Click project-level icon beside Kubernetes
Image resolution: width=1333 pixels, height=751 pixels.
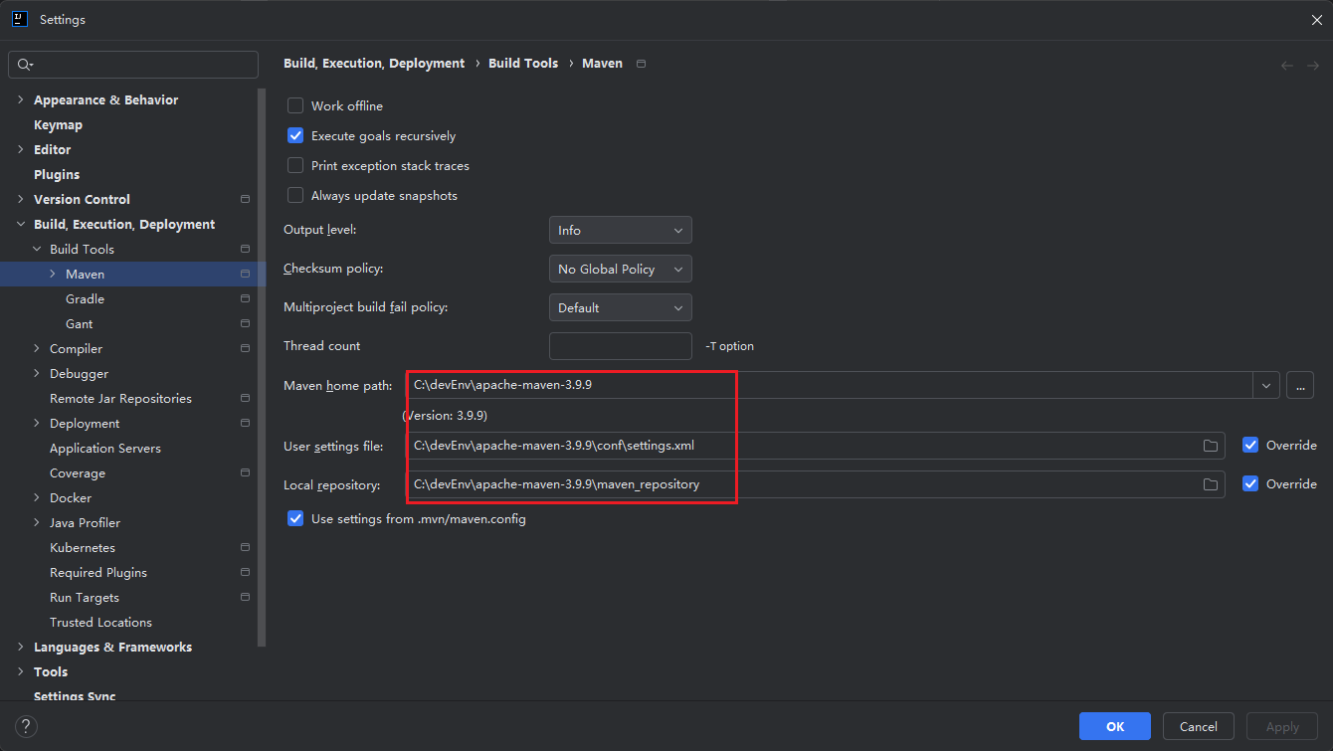245,548
